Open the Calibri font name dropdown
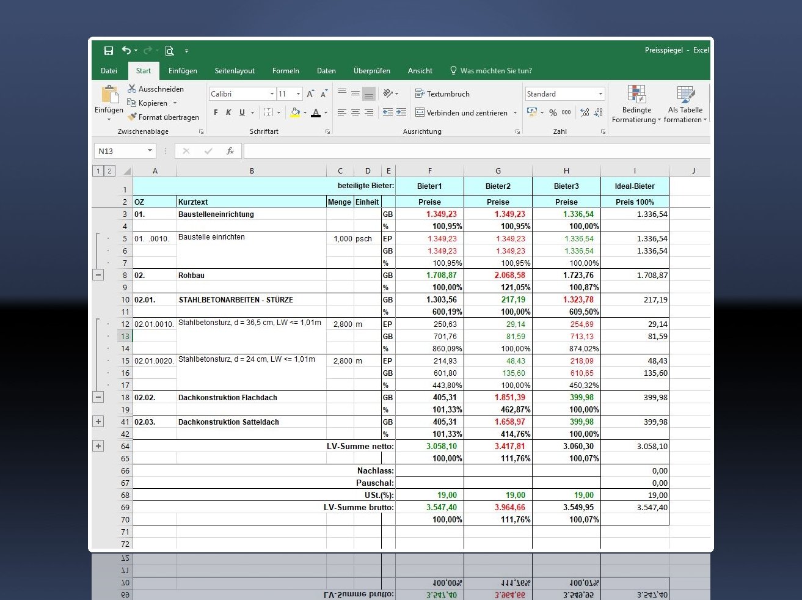The width and height of the screenshot is (802, 600). [272, 93]
